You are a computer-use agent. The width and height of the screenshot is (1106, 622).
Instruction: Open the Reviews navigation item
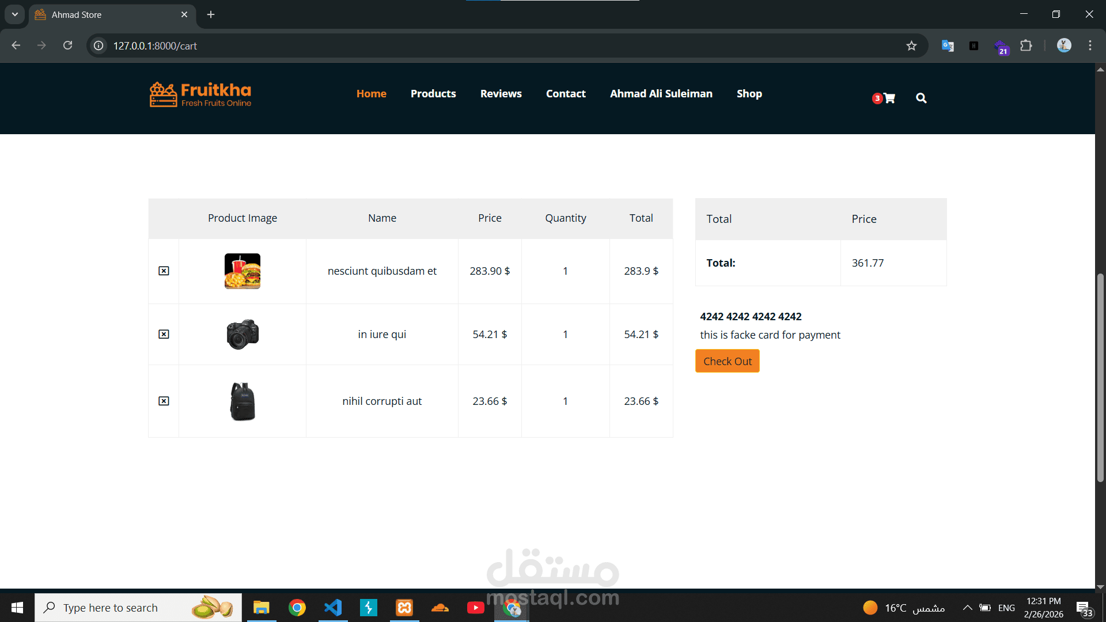501,93
